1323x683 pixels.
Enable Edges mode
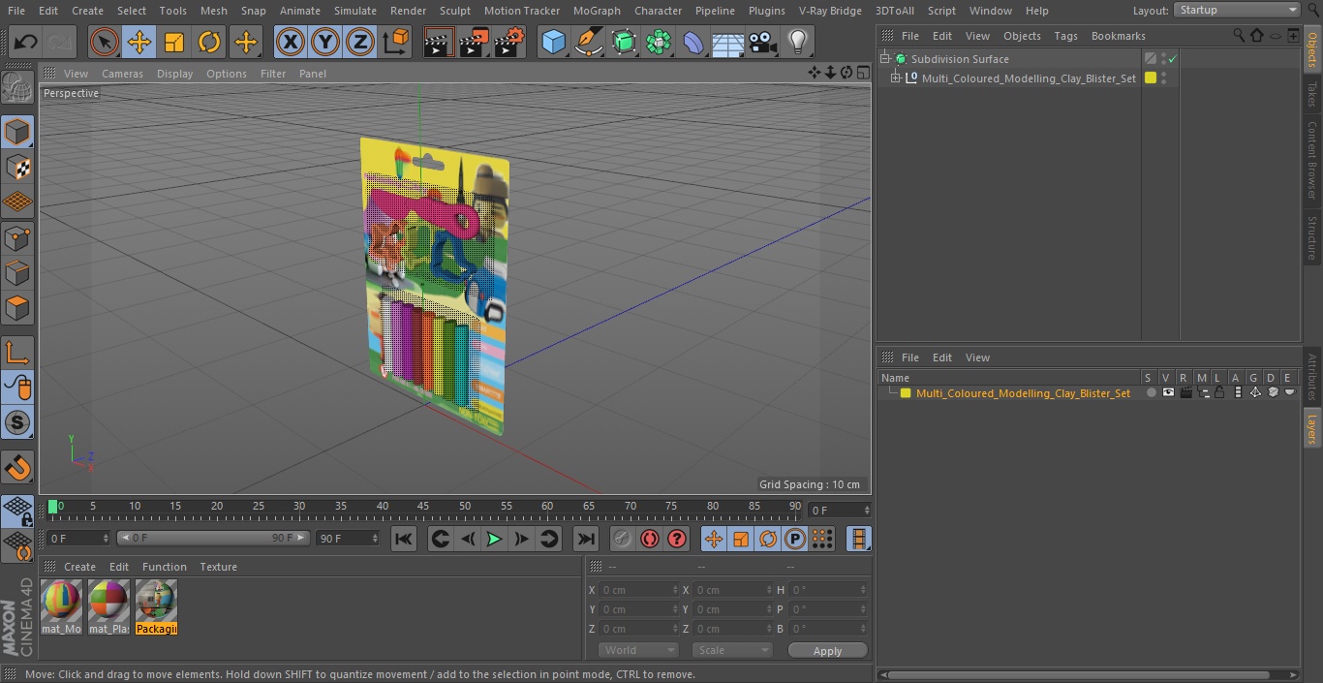coord(17,272)
